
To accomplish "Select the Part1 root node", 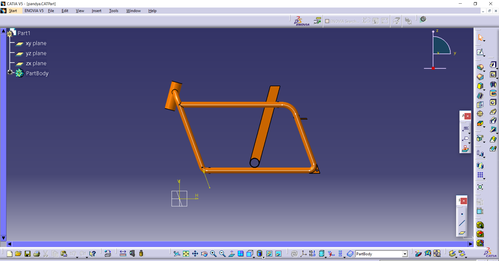I will [x=24, y=33].
